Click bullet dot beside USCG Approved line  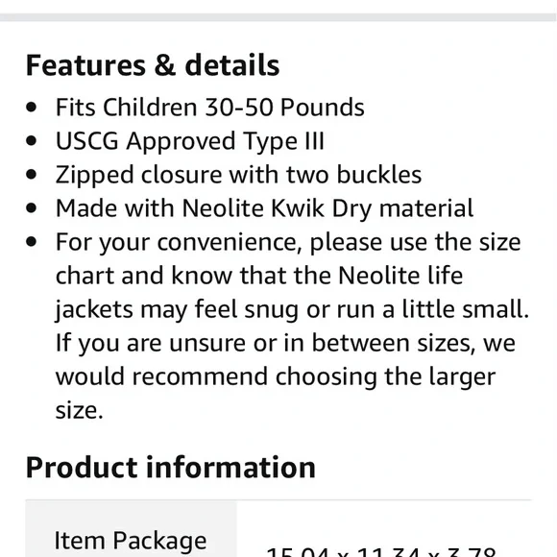coord(32,140)
